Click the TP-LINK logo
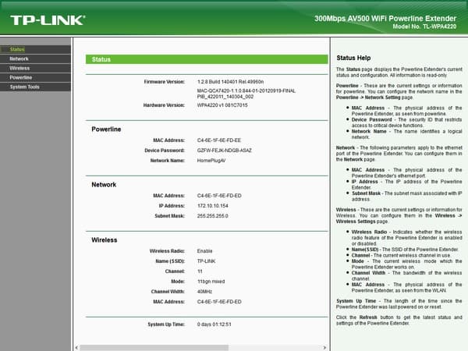This screenshot has height=351, width=468. click(x=48, y=20)
